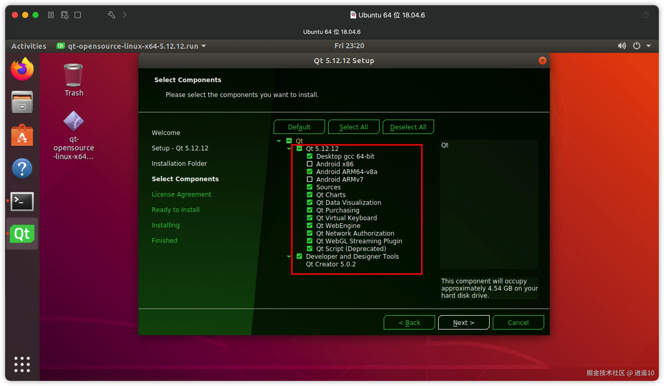Uncheck the Qt WebEngine component
Image resolution: width=664 pixels, height=386 pixels.
point(310,226)
